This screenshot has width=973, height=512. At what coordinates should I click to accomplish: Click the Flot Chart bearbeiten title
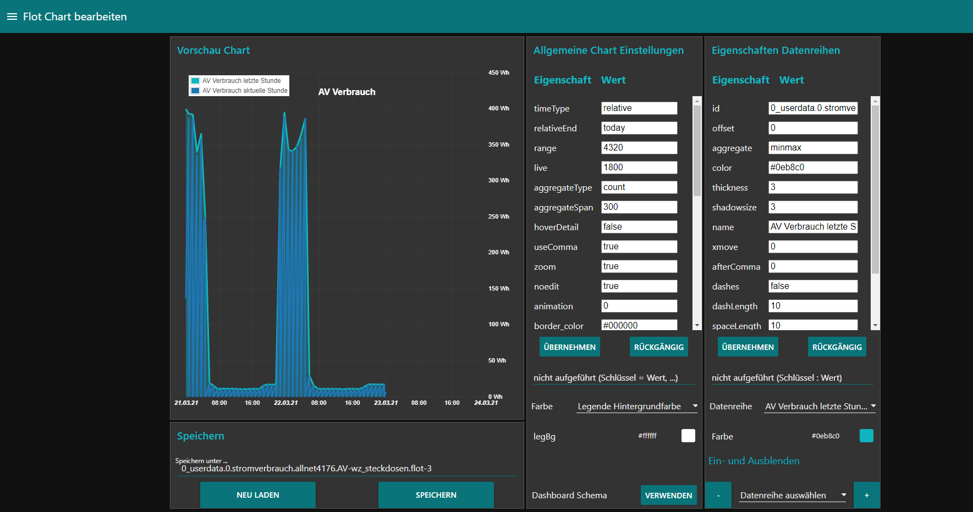(x=75, y=16)
